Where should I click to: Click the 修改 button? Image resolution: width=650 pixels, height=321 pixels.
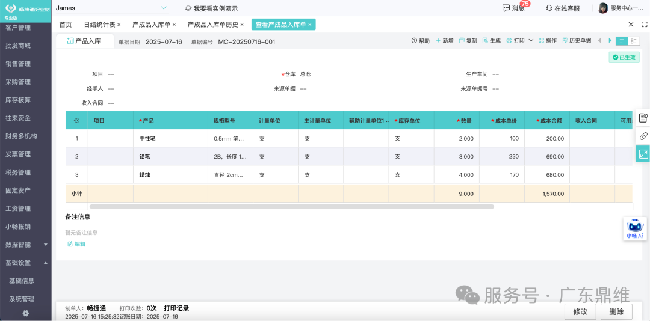coord(580,311)
